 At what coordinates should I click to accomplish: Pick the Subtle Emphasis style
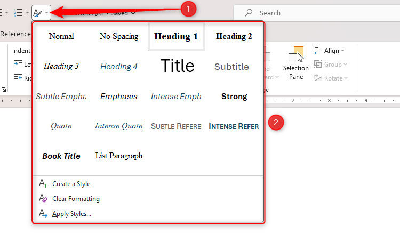[61, 97]
